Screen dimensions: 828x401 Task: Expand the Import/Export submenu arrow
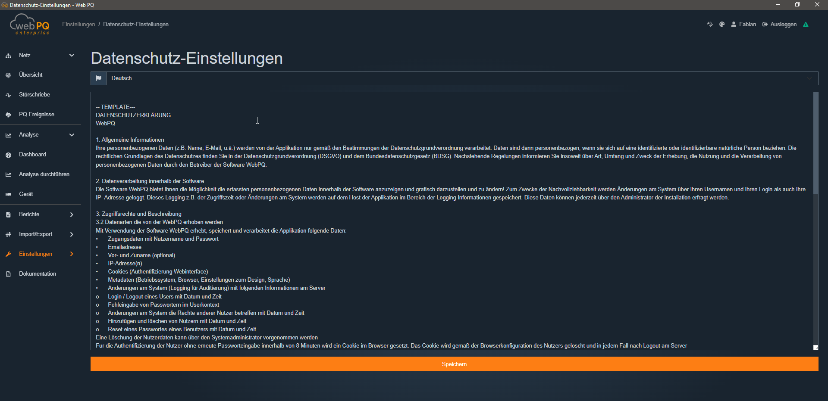point(72,234)
